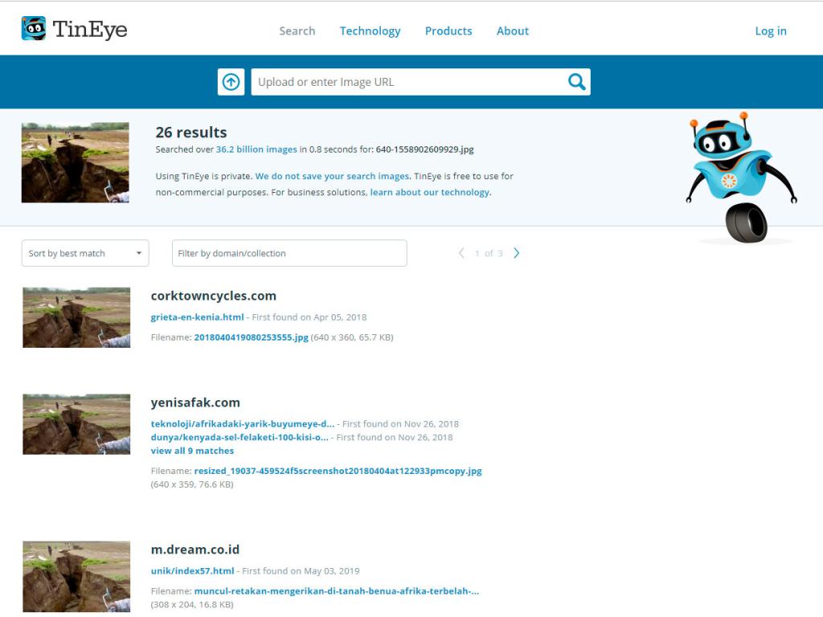The height and width of the screenshot is (617, 823).
Task: Open the Technology menu item
Action: (370, 31)
